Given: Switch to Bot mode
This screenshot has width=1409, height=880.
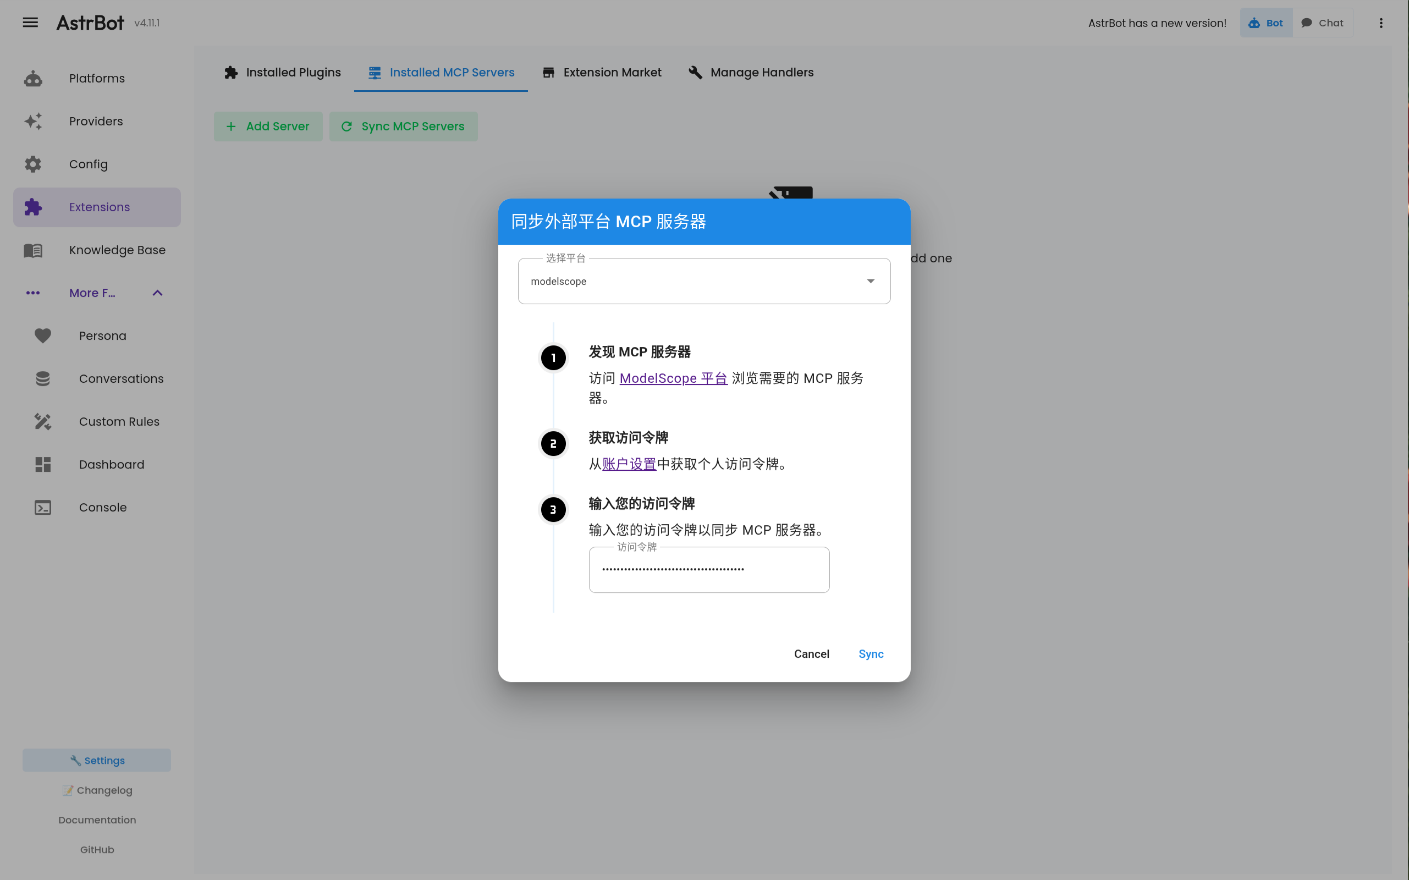Looking at the screenshot, I should 1266,23.
